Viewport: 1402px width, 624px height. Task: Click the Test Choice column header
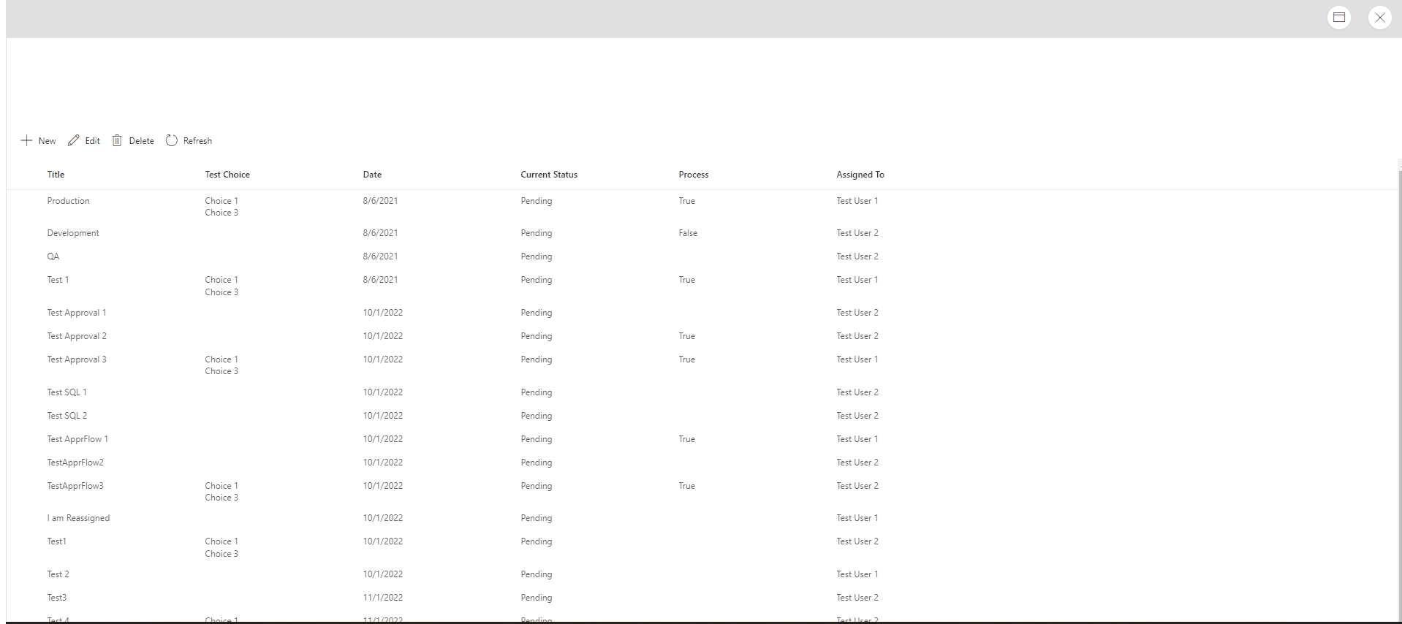pos(227,175)
